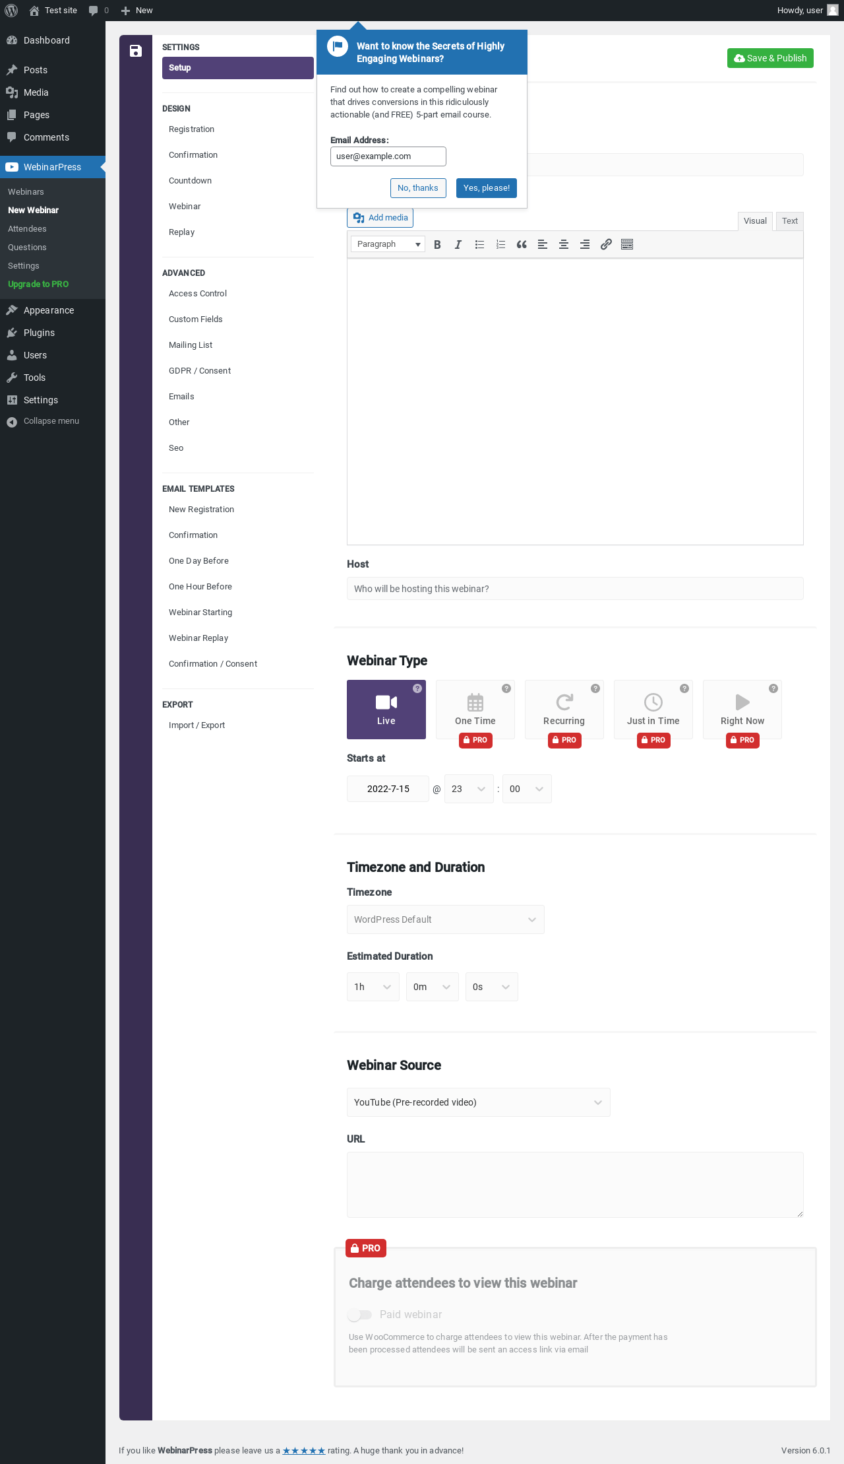Open the Webinar Source YouTube dropdown
The width and height of the screenshot is (844, 1464).
479,1102
